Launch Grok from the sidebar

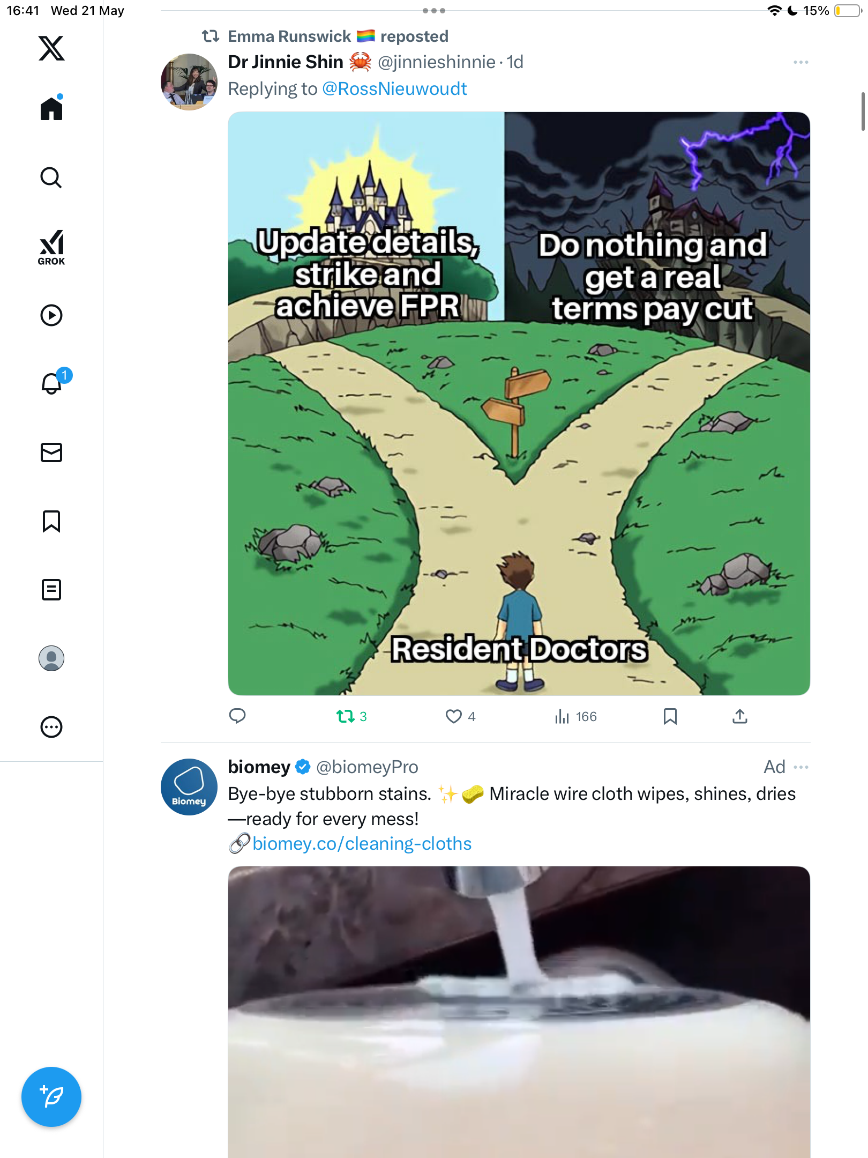coord(51,248)
